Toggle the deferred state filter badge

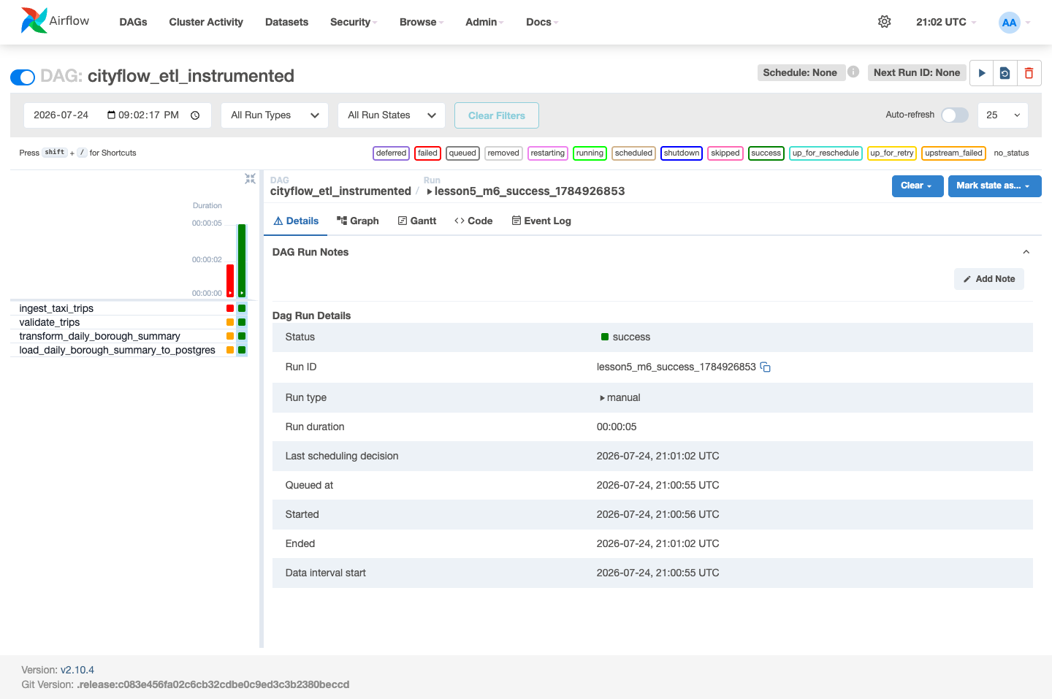[392, 153]
